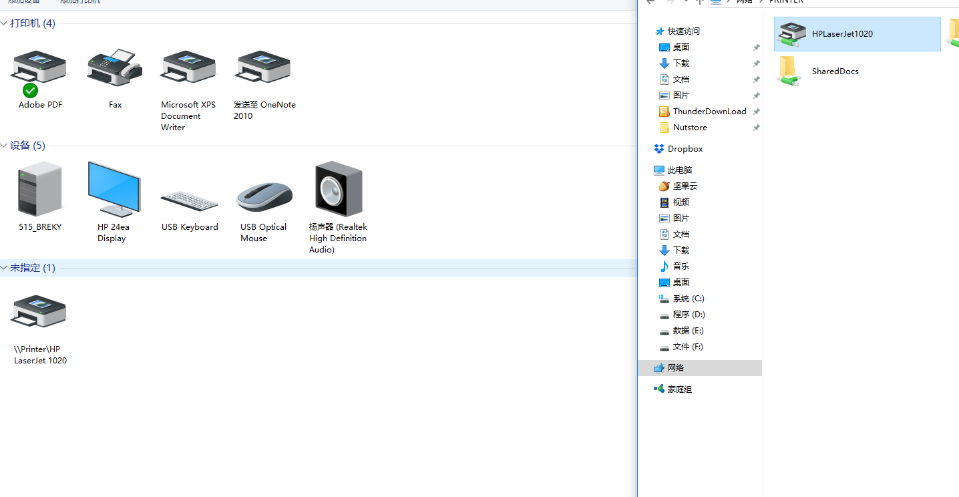Collapse the 未指定 (1) group

[4, 268]
